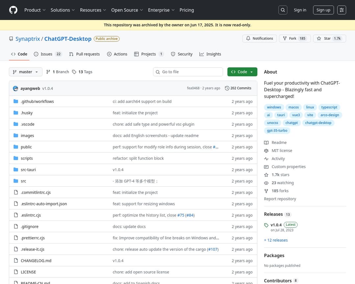Click the typescript topic tag
This screenshot has height=284, width=355.
click(329, 107)
